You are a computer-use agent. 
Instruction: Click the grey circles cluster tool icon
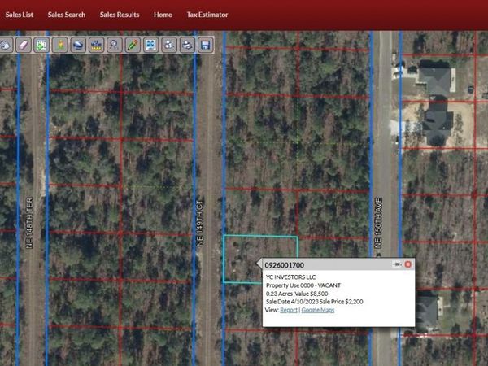tap(169, 45)
